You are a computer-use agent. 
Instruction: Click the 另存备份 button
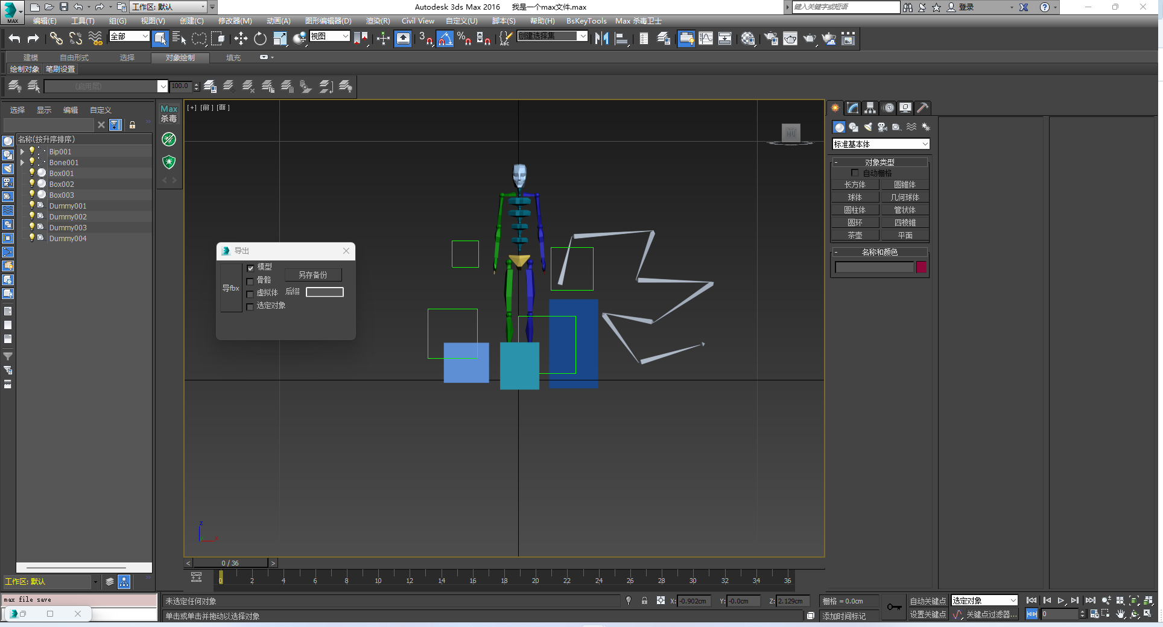click(x=313, y=275)
